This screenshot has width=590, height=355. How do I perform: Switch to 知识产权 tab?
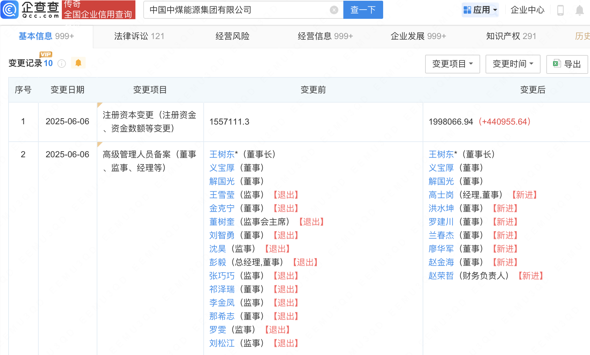coord(511,36)
